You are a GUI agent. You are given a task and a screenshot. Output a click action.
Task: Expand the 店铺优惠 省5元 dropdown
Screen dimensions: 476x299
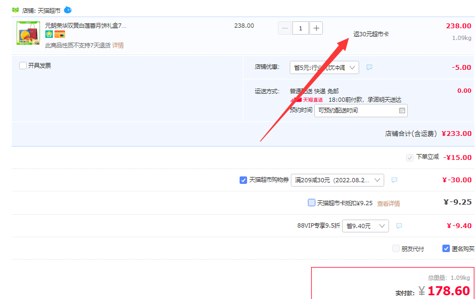click(324, 67)
